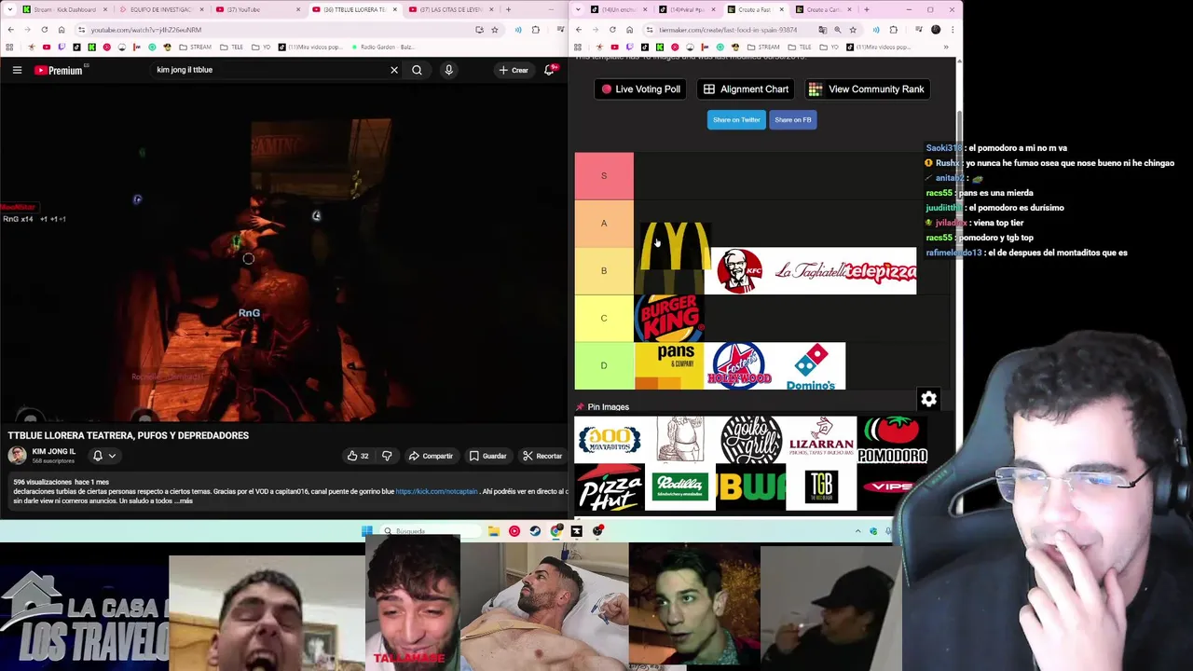Viewport: 1193px width, 671px height.
Task: Expand the description with ...más
Action: (184, 500)
